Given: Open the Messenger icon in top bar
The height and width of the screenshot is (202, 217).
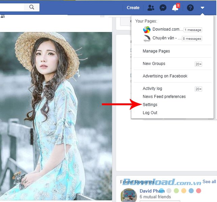Looking at the screenshot, I should click(163, 8).
